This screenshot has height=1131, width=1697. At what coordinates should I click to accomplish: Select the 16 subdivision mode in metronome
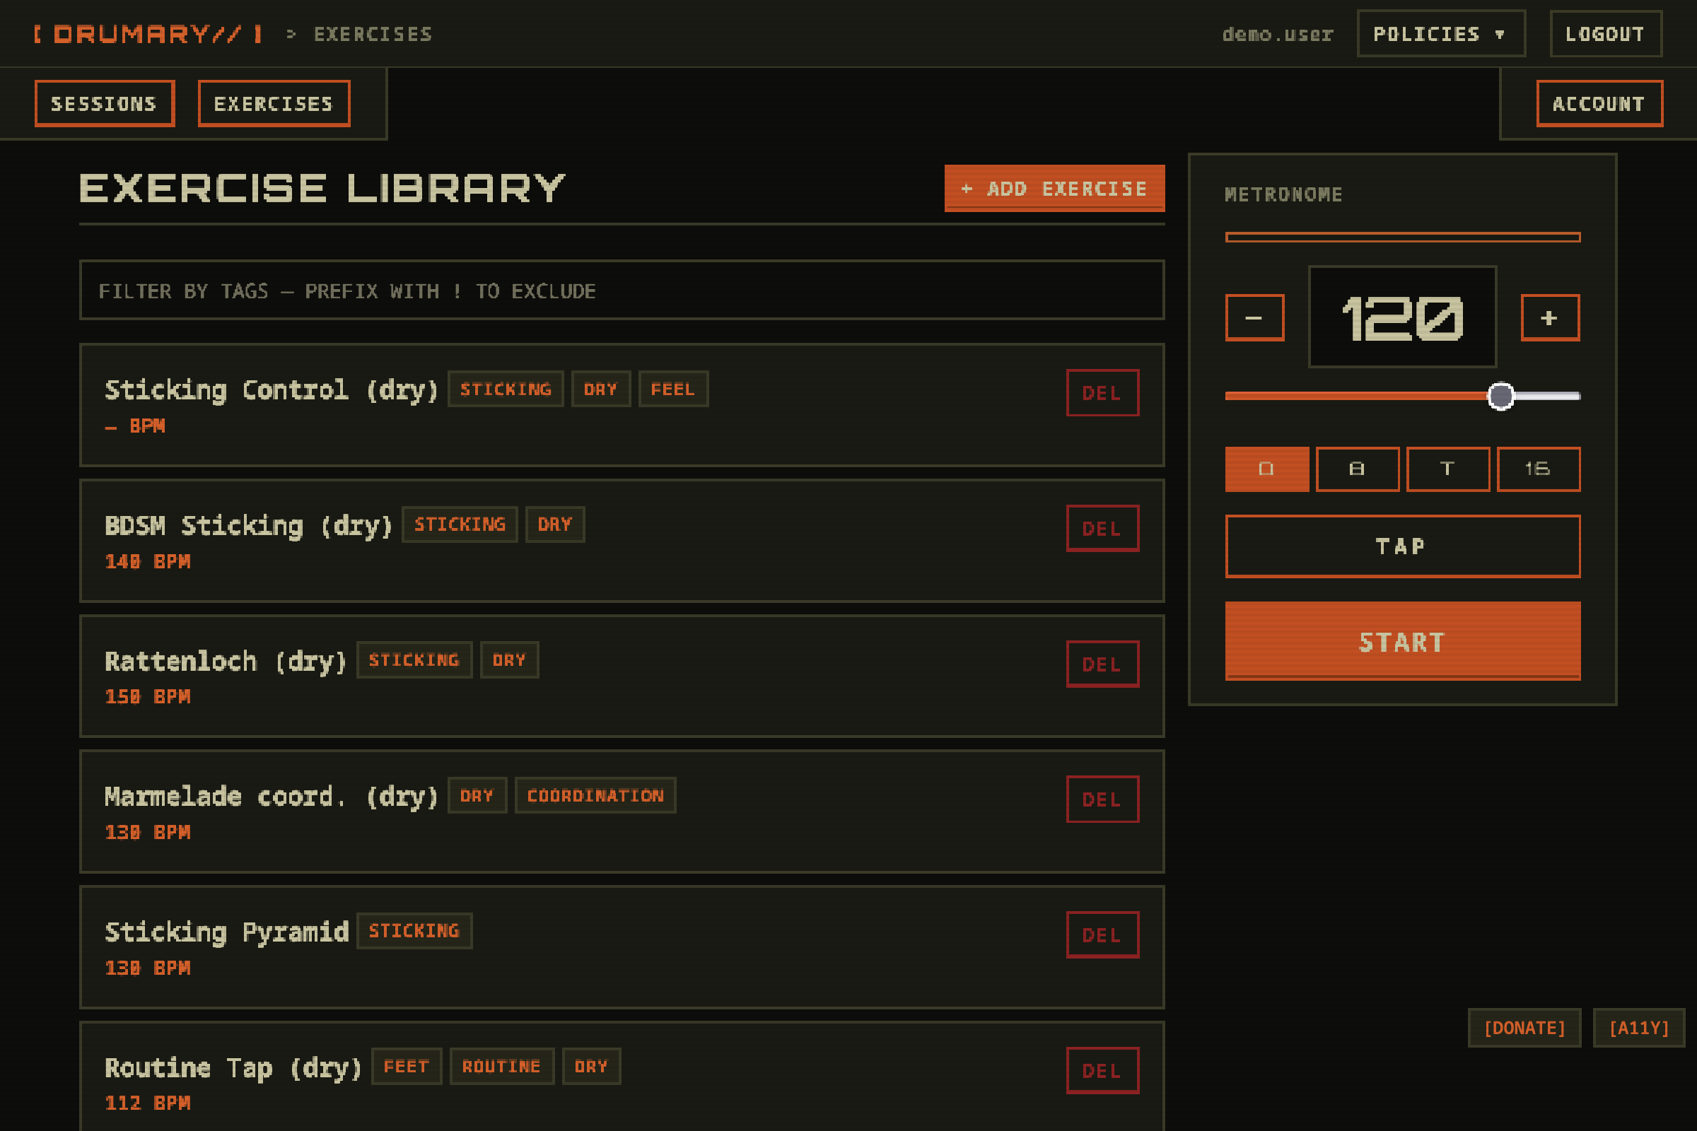pos(1539,469)
